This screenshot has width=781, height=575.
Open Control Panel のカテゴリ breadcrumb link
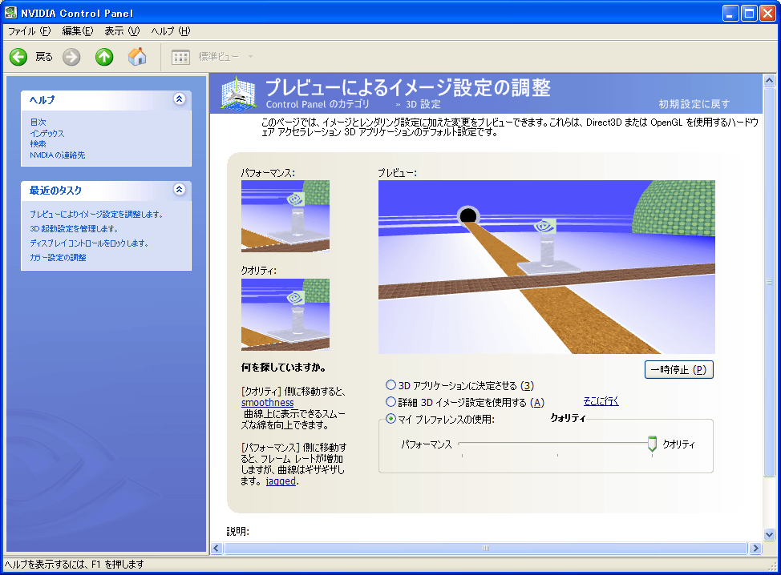(318, 104)
